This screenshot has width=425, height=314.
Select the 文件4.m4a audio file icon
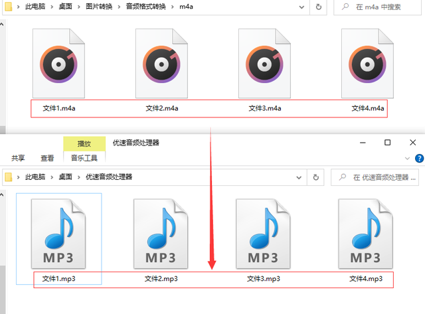(x=367, y=64)
